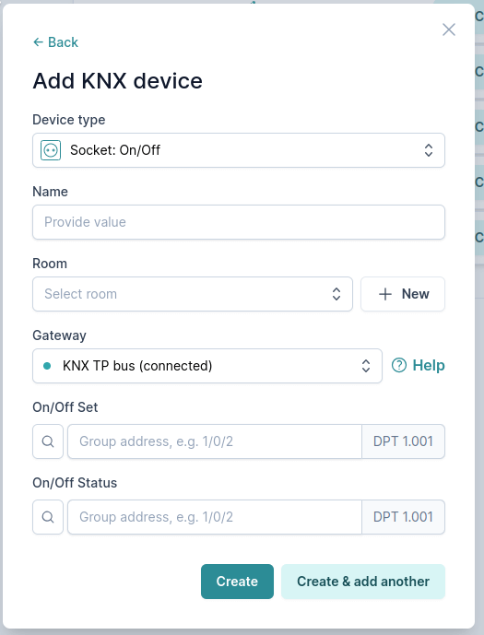484x635 pixels.
Task: Focus the Name input field
Action: point(239,222)
